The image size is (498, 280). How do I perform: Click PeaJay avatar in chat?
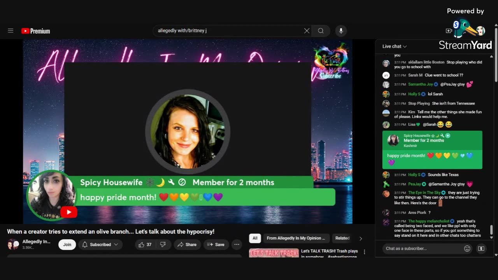386,184
